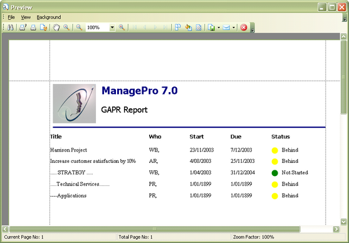Click the Total Page No: 1 status
The image size is (349, 243).
pyautogui.click(x=135, y=237)
